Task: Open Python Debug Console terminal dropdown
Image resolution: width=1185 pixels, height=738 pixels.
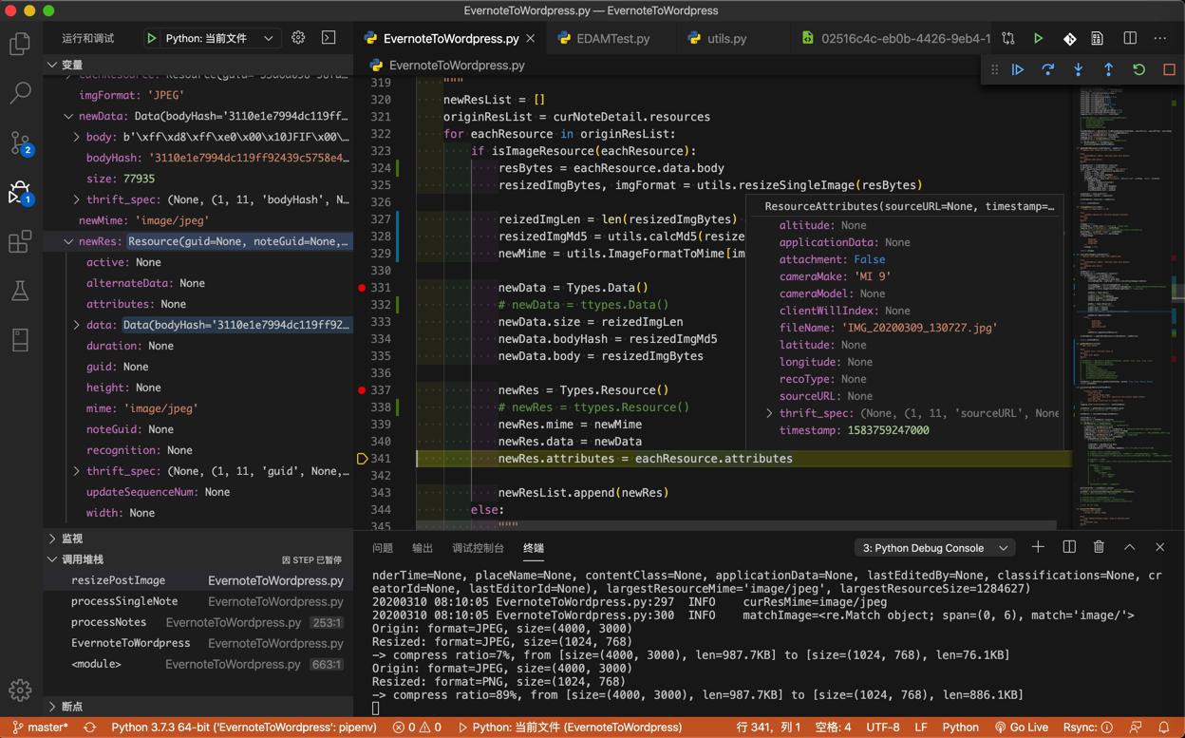Action: [934, 548]
